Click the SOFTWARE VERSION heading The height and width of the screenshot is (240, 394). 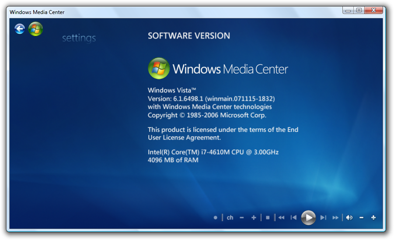[189, 36]
